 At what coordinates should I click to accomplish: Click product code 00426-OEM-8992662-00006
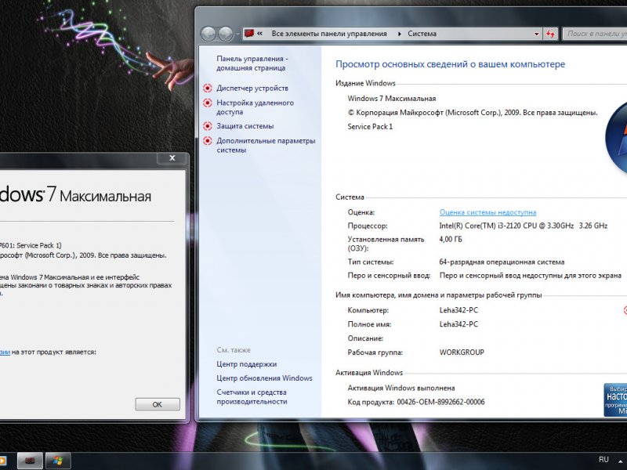click(440, 402)
